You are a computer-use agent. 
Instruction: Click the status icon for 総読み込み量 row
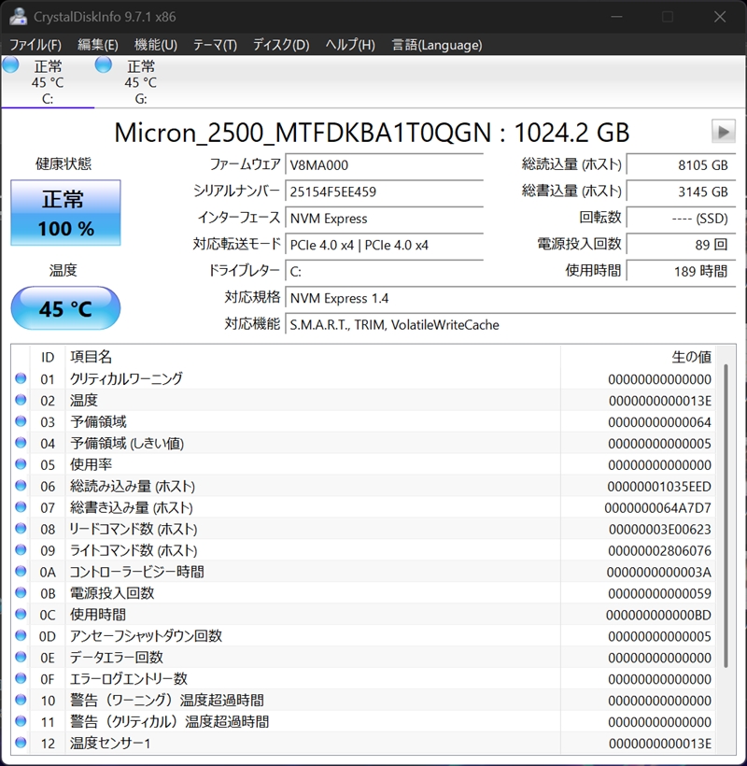(21, 486)
